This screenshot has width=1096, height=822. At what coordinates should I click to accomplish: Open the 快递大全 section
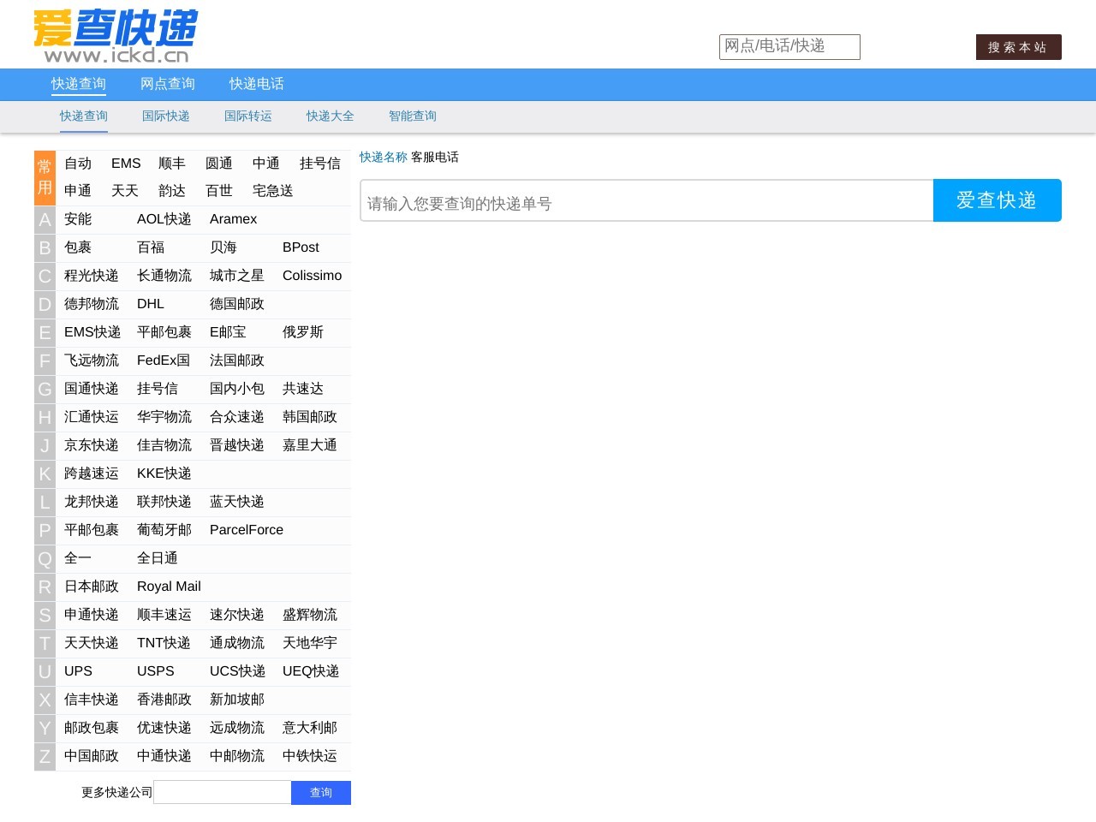[x=330, y=116]
